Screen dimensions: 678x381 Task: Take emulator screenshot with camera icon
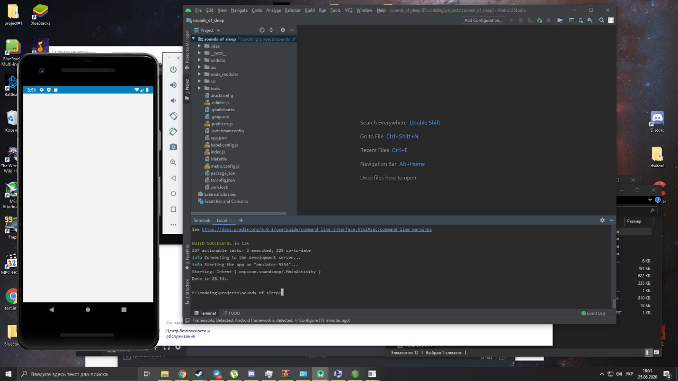pos(173,147)
